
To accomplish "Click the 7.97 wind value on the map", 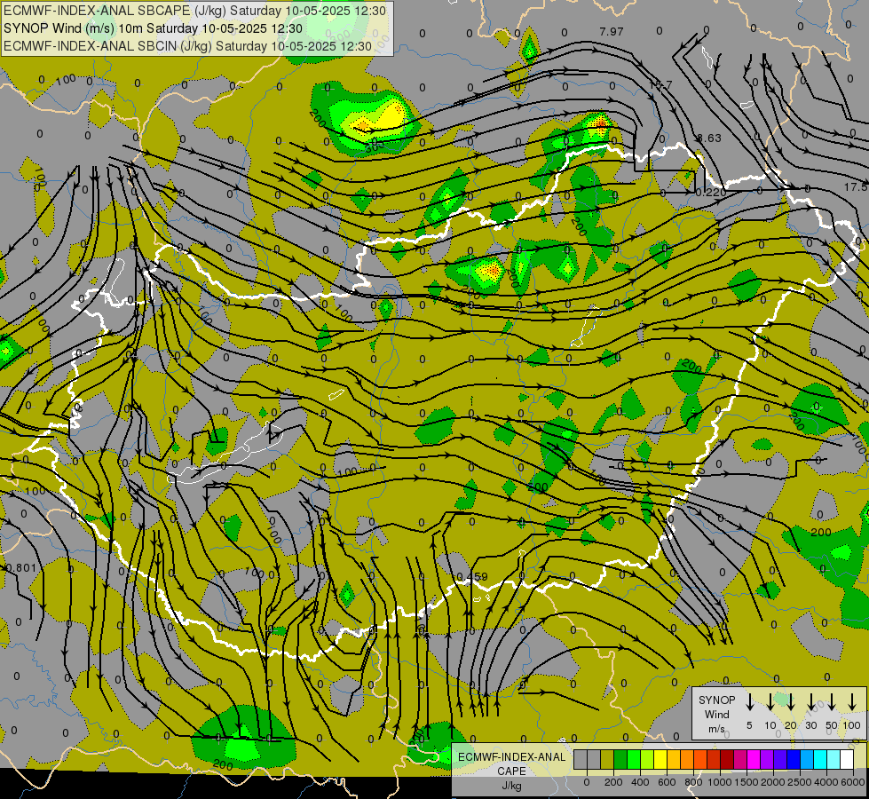I will [x=612, y=32].
